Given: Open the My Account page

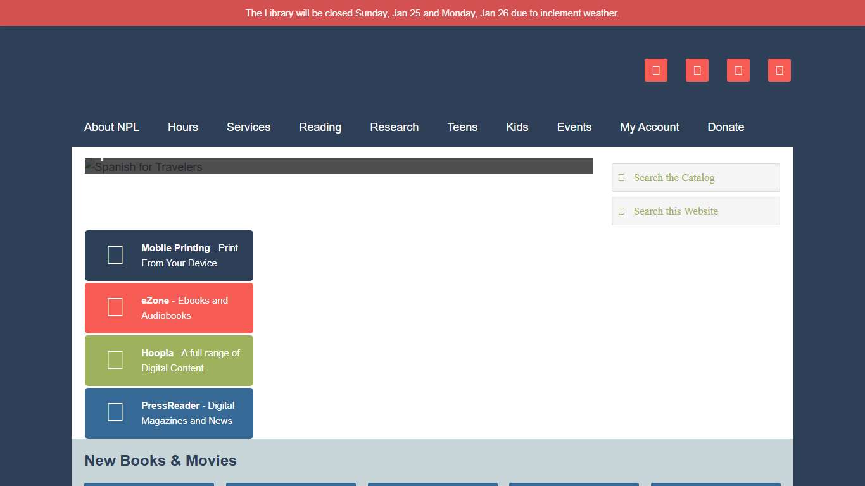Looking at the screenshot, I should click(x=649, y=127).
